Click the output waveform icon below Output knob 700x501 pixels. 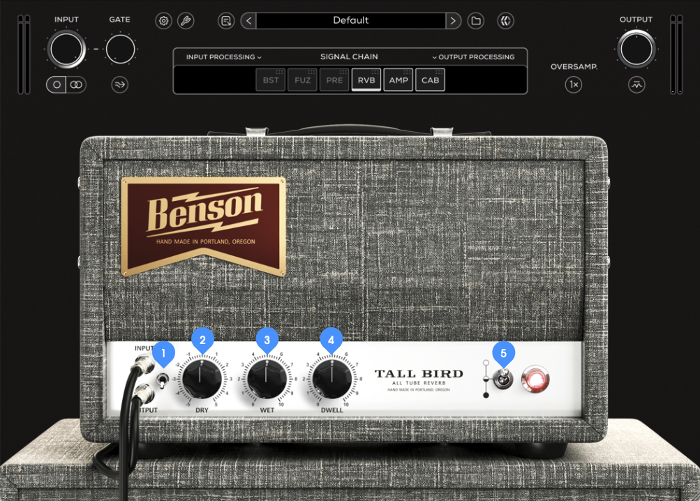pyautogui.click(x=636, y=85)
